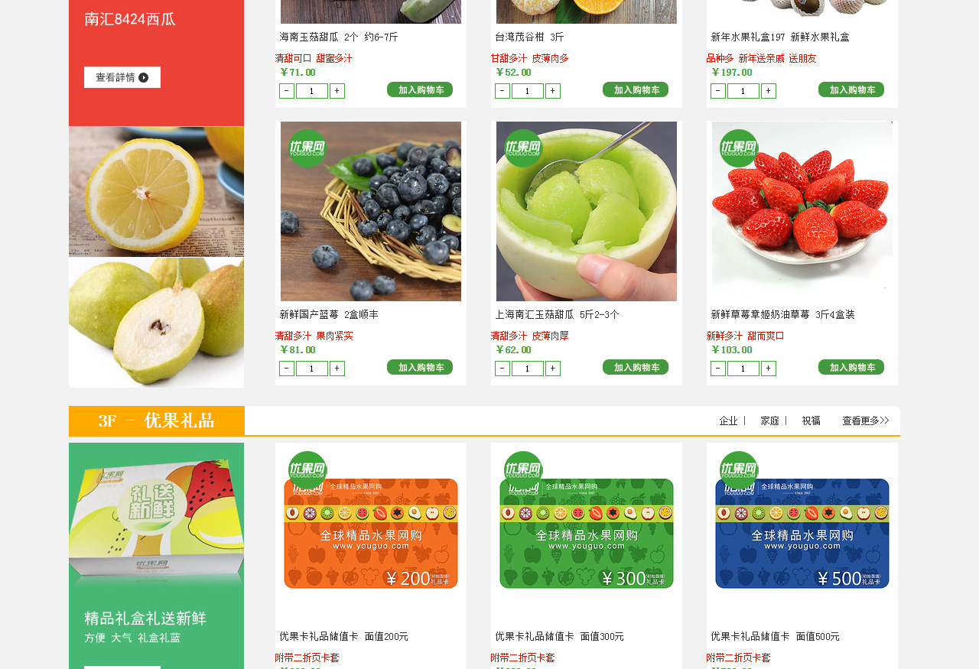Viewport: 979px width, 669px height.
Task: Click 查看更多 link in 3F section
Action: coord(866,421)
